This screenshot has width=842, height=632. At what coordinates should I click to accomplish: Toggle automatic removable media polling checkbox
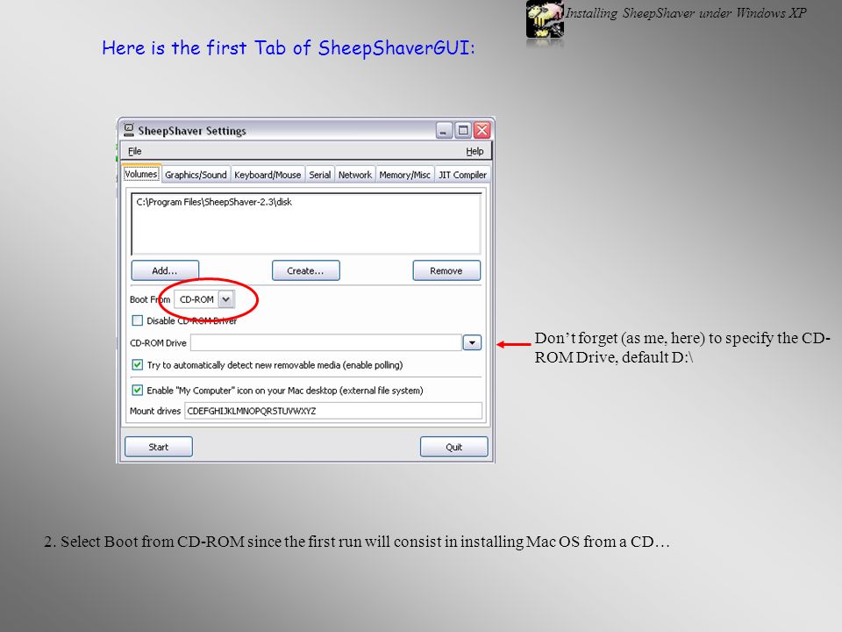(138, 365)
